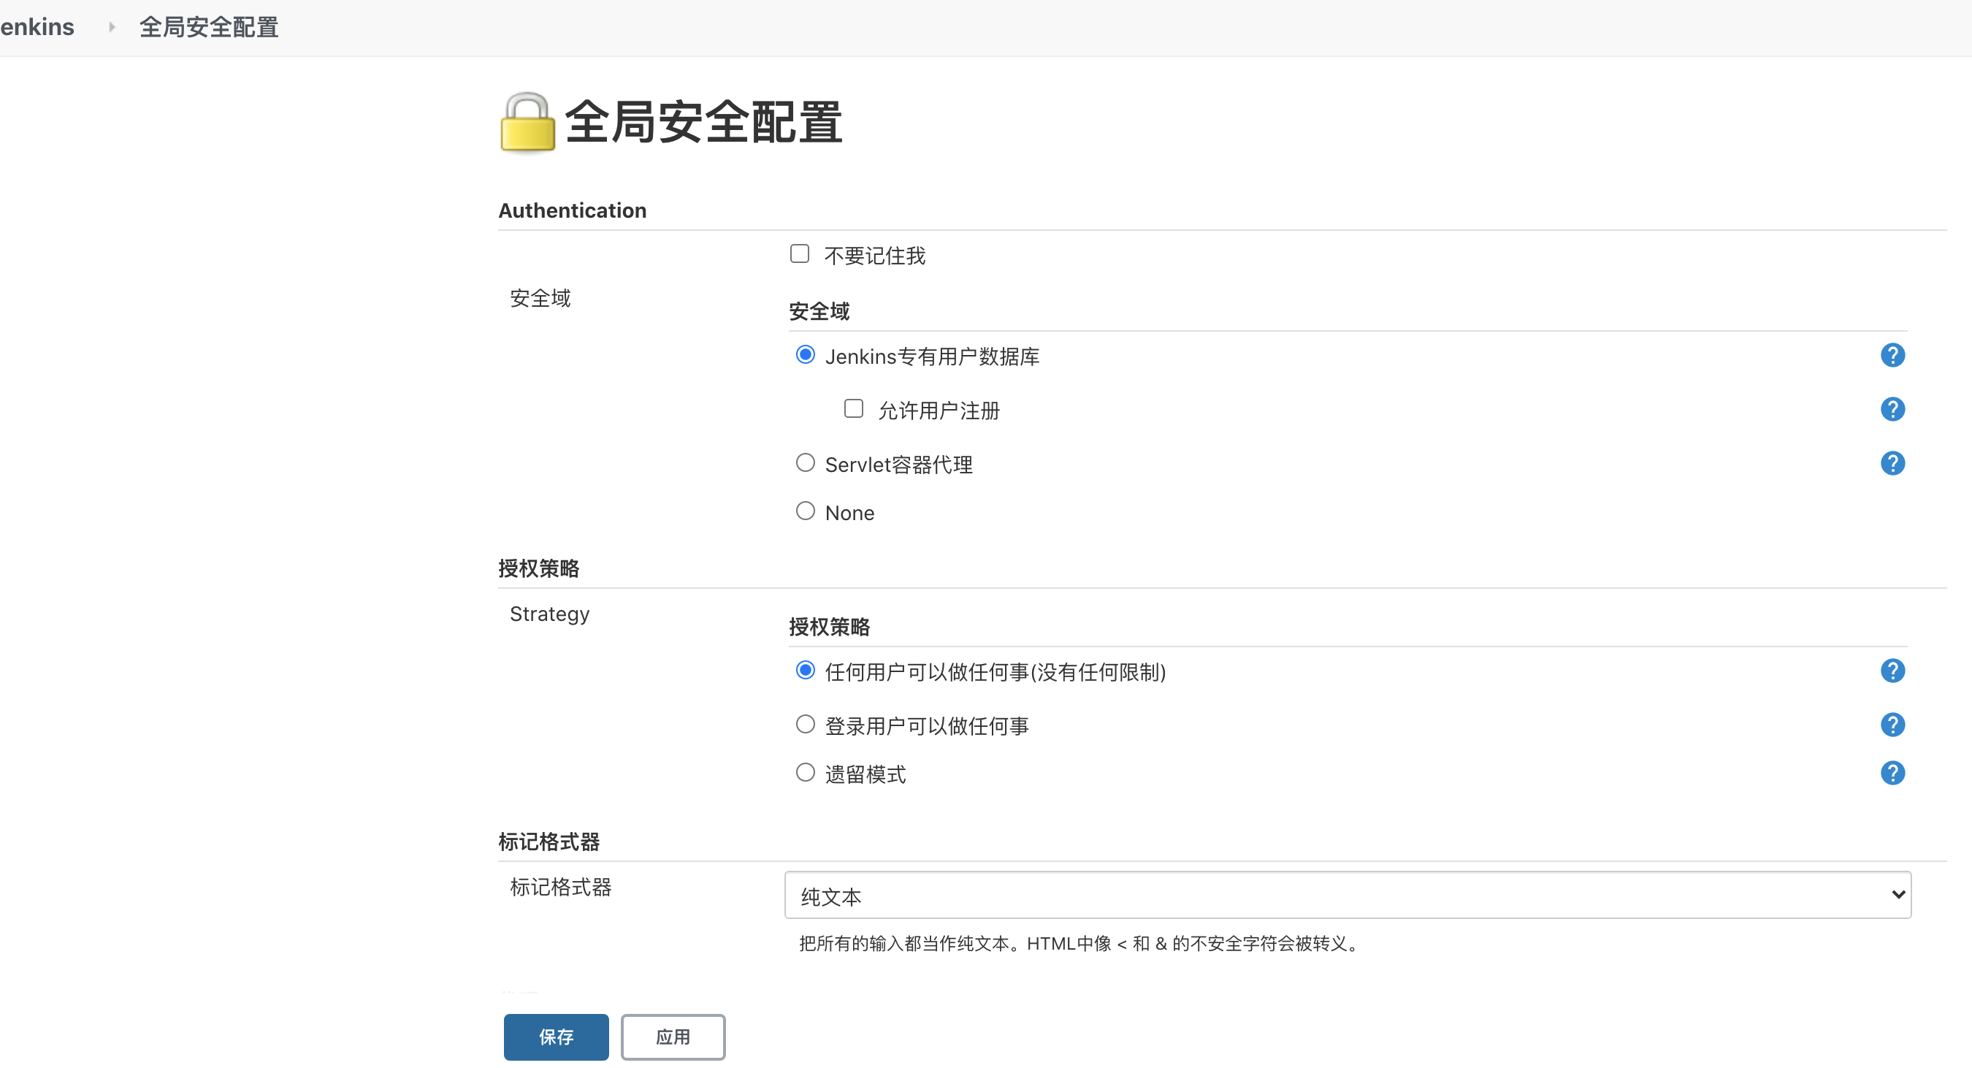1972x1068 pixels.
Task: Click the 标记格式器 bold section heading
Action: tap(549, 842)
